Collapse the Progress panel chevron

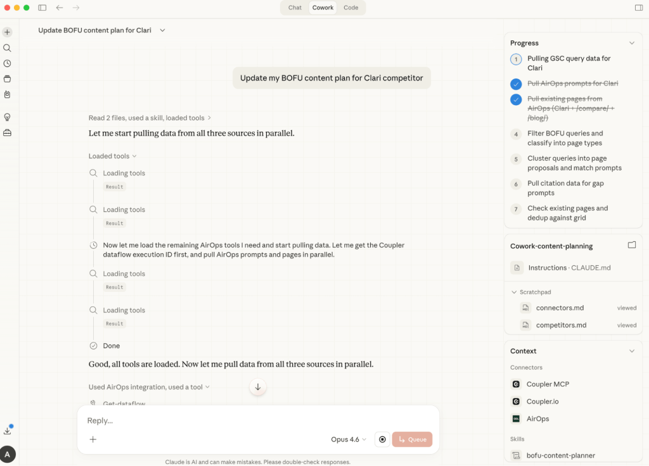click(631, 43)
